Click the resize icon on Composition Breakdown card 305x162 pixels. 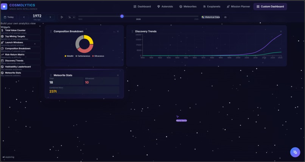pos(114,32)
